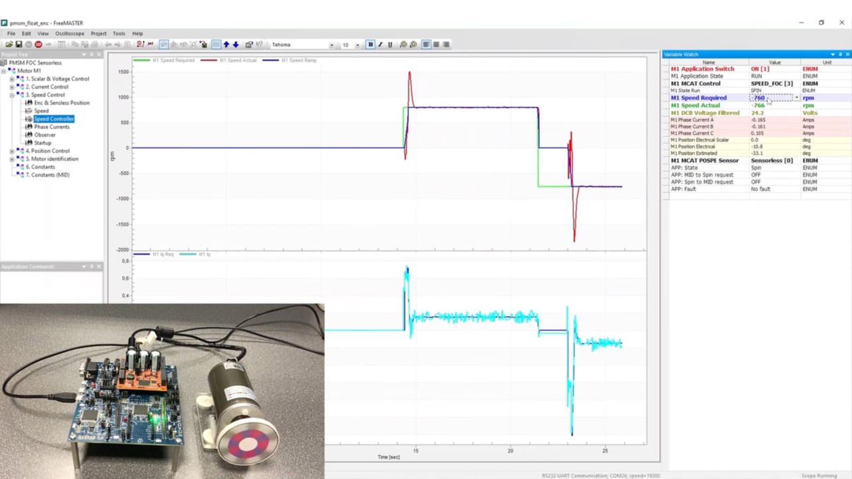This screenshot has width=852, height=479.
Task: Toggle Italic text formatting
Action: (380, 45)
